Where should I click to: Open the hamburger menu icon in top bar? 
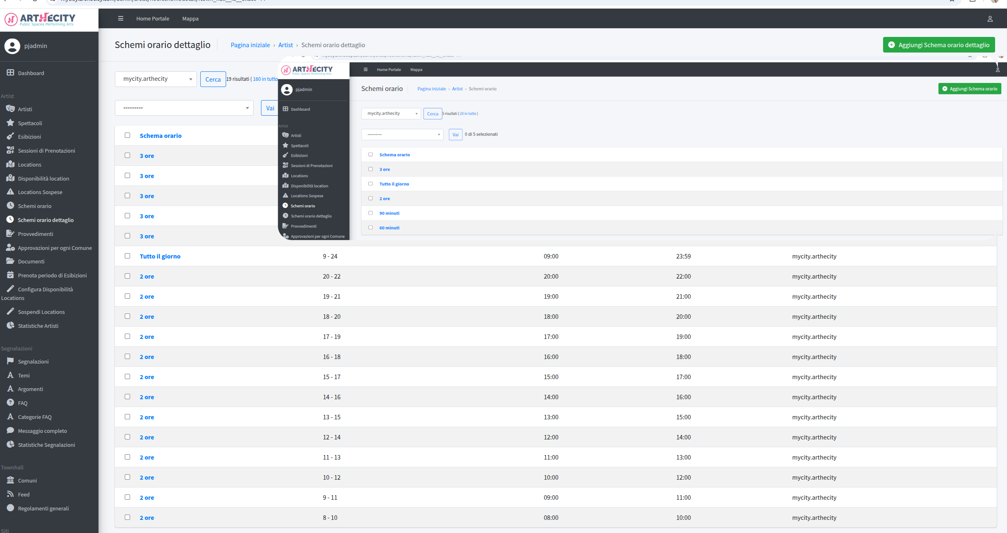click(121, 18)
